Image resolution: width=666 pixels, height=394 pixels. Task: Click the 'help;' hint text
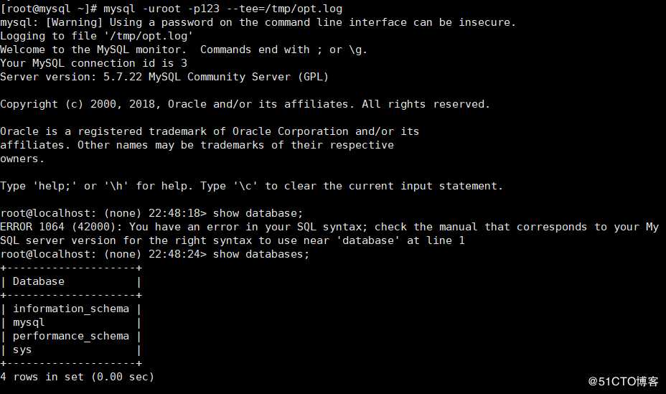click(55, 186)
